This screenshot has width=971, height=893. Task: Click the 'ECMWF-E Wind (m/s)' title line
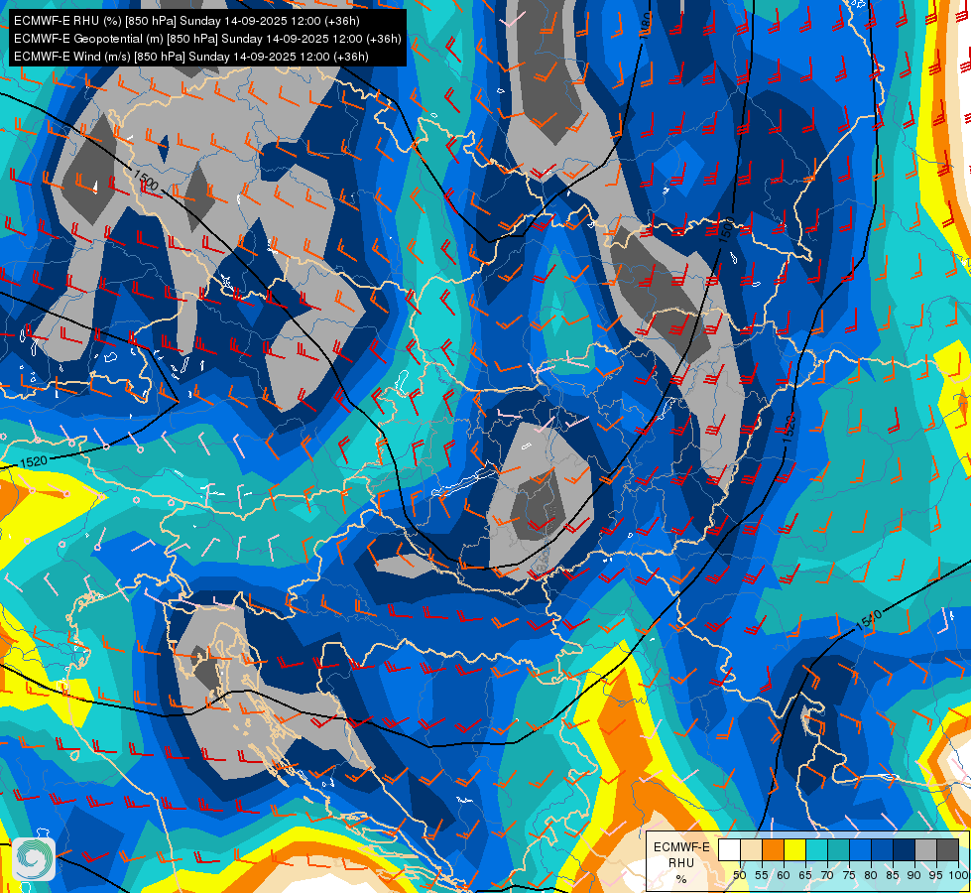click(191, 57)
